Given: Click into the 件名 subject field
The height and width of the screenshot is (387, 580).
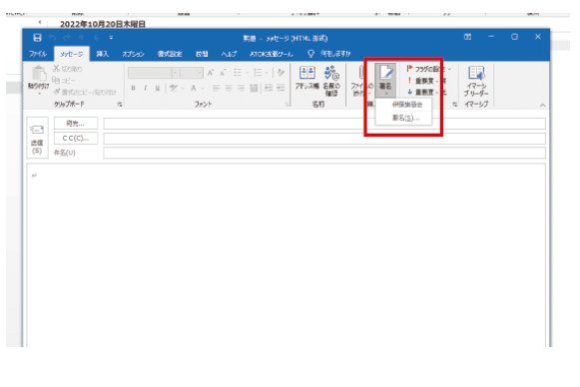Looking at the screenshot, I should coord(324,153).
